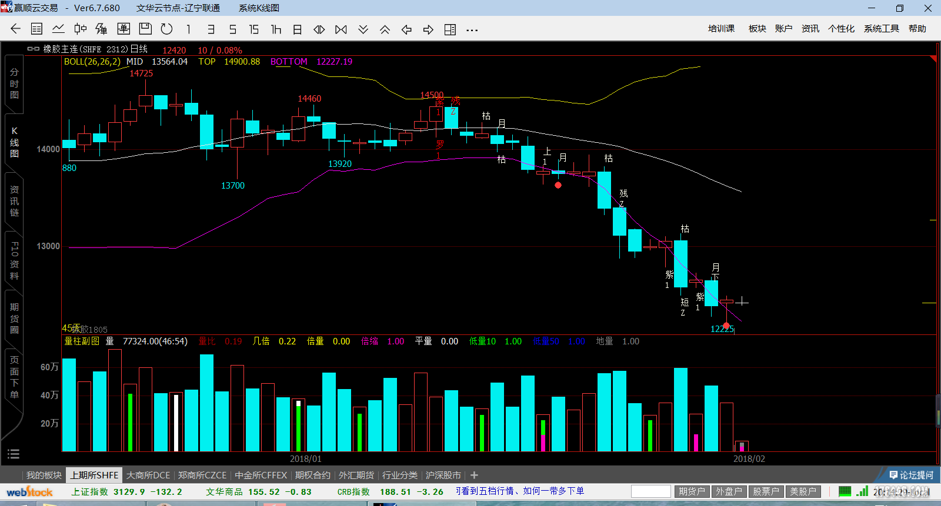This screenshot has width=941, height=506.
Task: Click the back arrow toolbar icon
Action: (x=15, y=29)
